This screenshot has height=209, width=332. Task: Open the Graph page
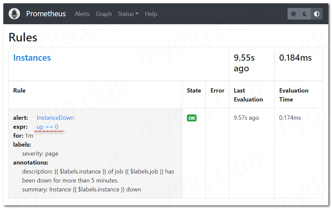104,14
